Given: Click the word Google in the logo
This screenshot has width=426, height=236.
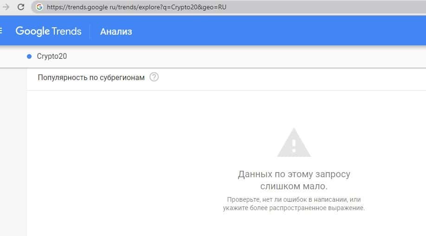Looking at the screenshot, I should point(32,31).
